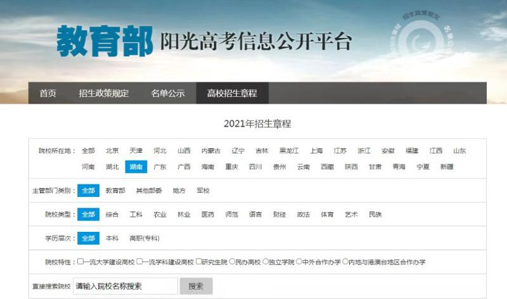This screenshot has width=507, height=299.
Task: Filter by region 浙江
Action: 364,151
